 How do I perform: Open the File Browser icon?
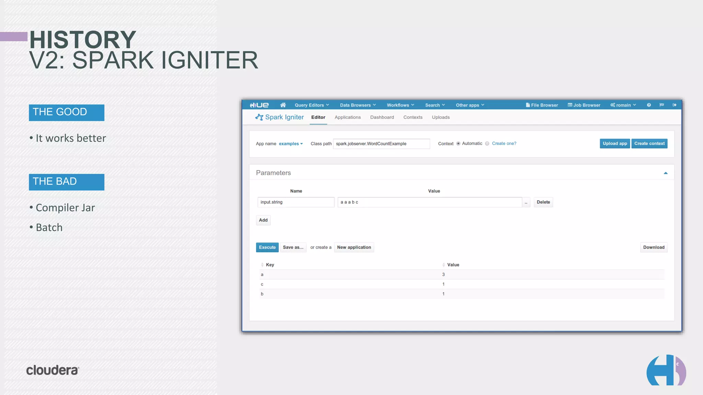pos(528,105)
